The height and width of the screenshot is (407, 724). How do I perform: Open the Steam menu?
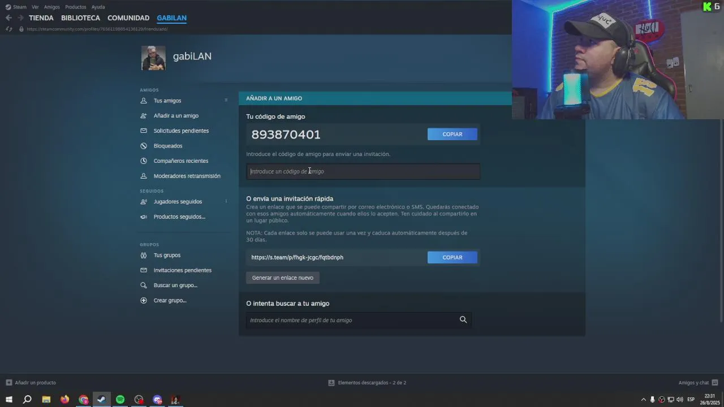20,7
